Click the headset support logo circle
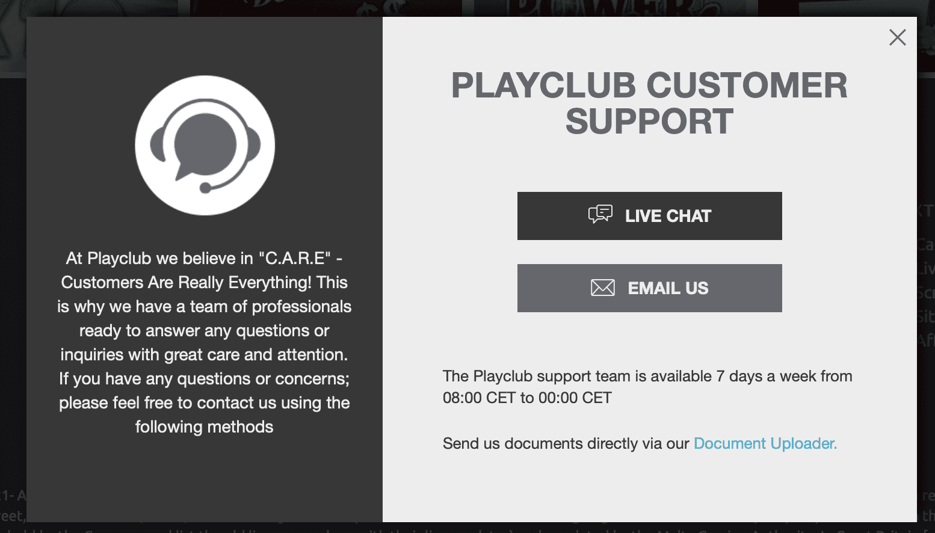The image size is (935, 533). (x=205, y=145)
